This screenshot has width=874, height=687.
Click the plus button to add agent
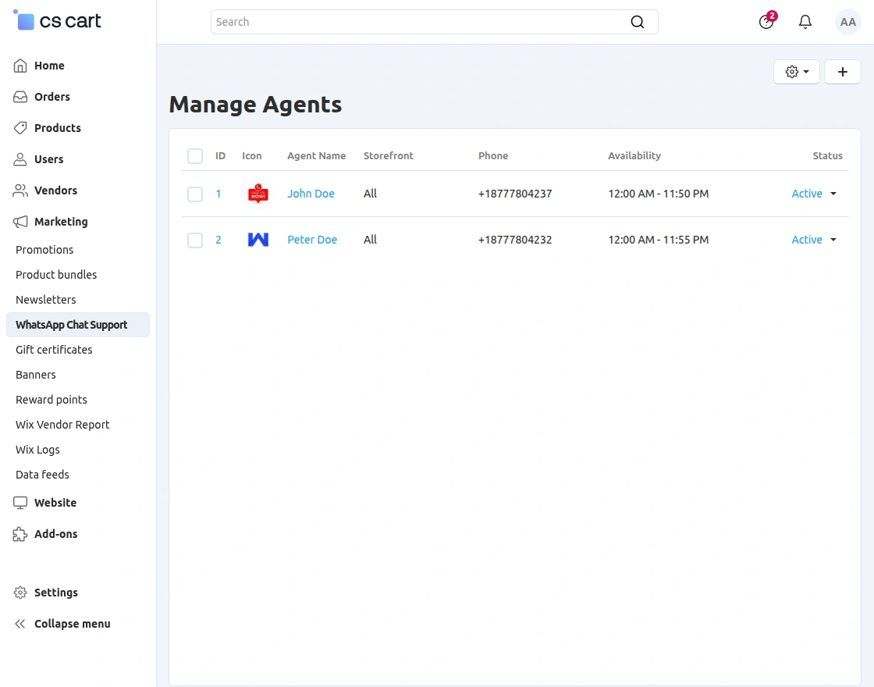[842, 72]
